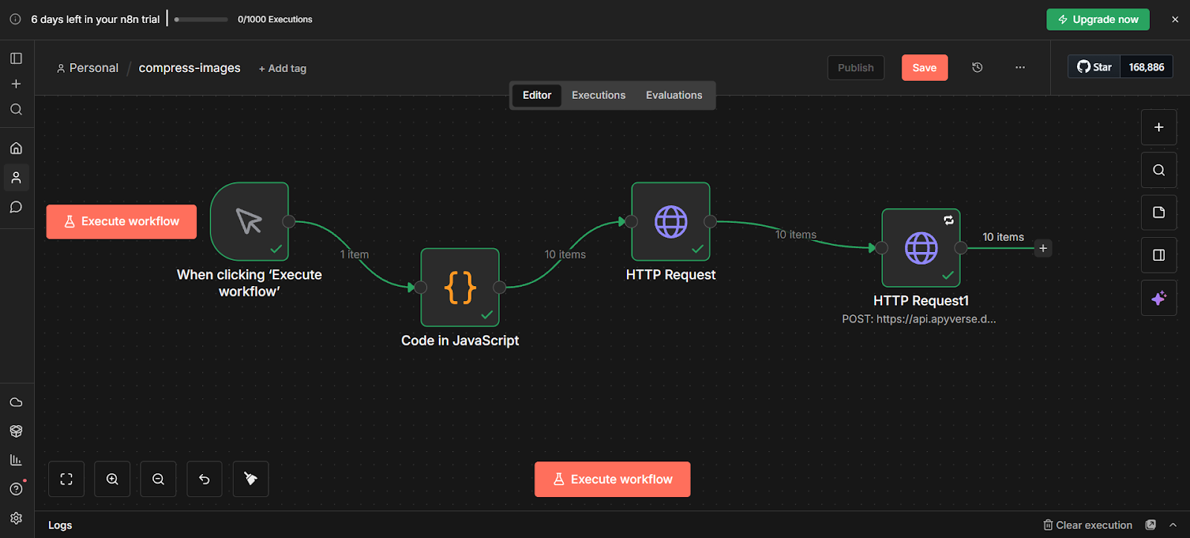Screen dimensions: 1190x538
Task: Open the three-dot workflow options menu
Action: point(1020,68)
